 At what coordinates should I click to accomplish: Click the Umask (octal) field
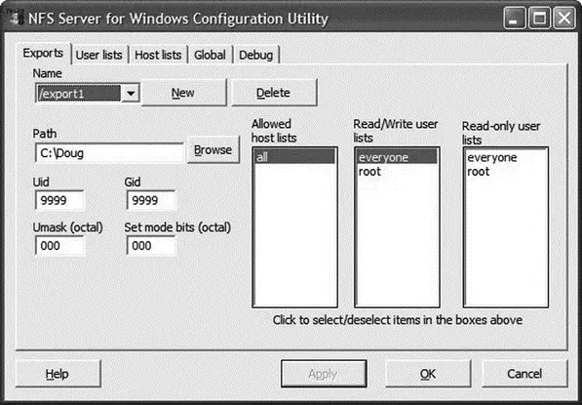(x=59, y=246)
